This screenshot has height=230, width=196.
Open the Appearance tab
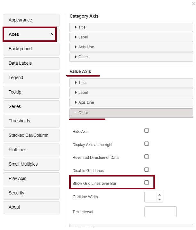click(x=31, y=20)
